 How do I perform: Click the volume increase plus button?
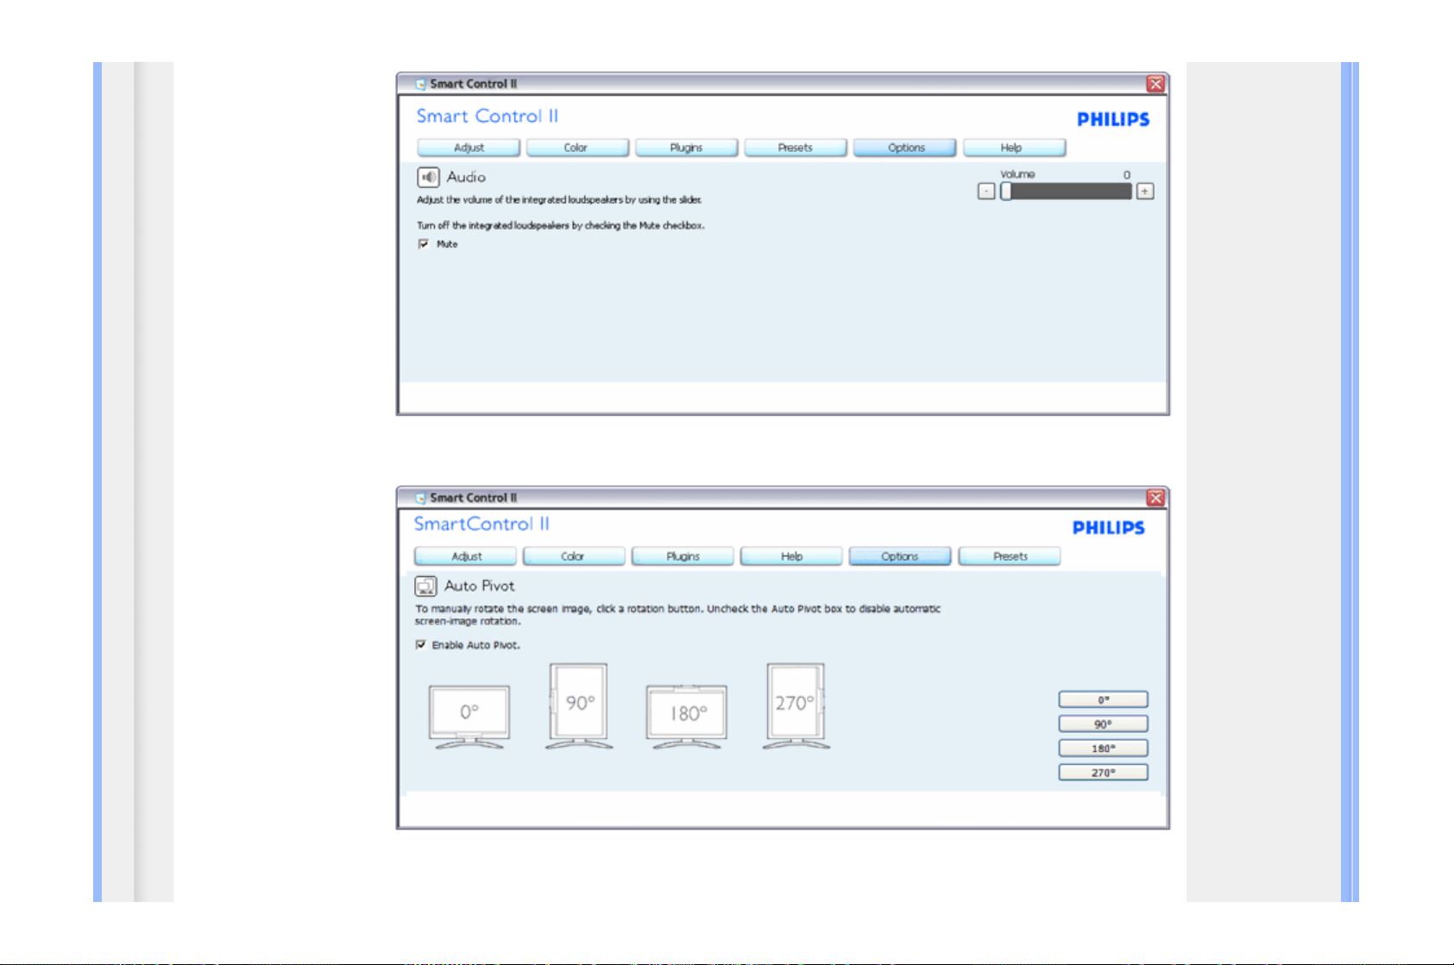click(1145, 191)
